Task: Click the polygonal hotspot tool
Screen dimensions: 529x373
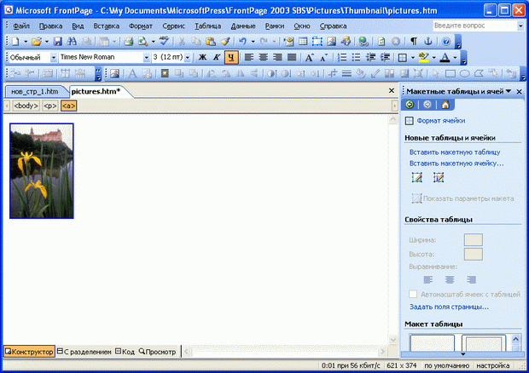Action: coord(479,73)
